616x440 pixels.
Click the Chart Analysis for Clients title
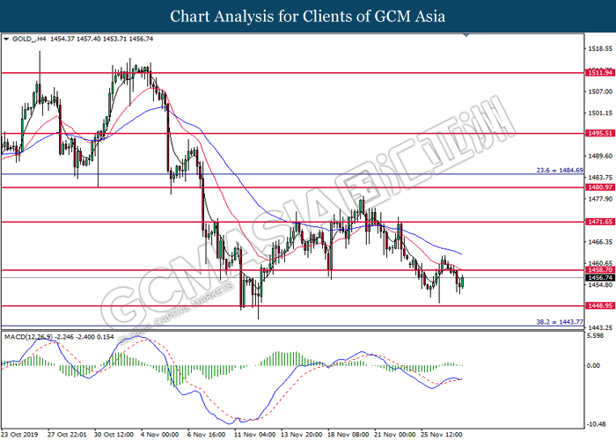[x=308, y=16]
